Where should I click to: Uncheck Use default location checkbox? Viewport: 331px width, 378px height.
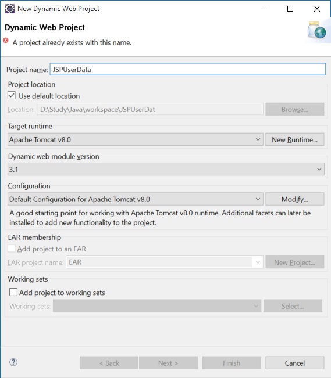coord(12,95)
